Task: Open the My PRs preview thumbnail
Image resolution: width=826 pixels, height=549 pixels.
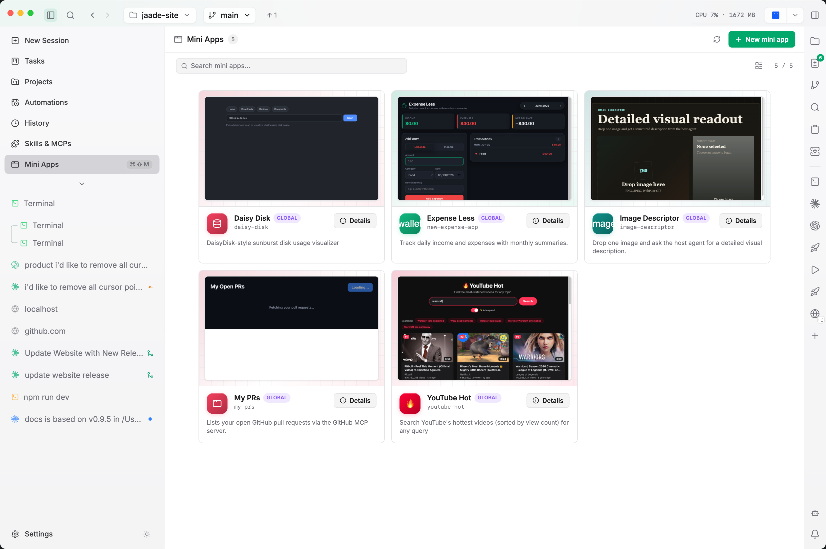Action: [x=291, y=328]
